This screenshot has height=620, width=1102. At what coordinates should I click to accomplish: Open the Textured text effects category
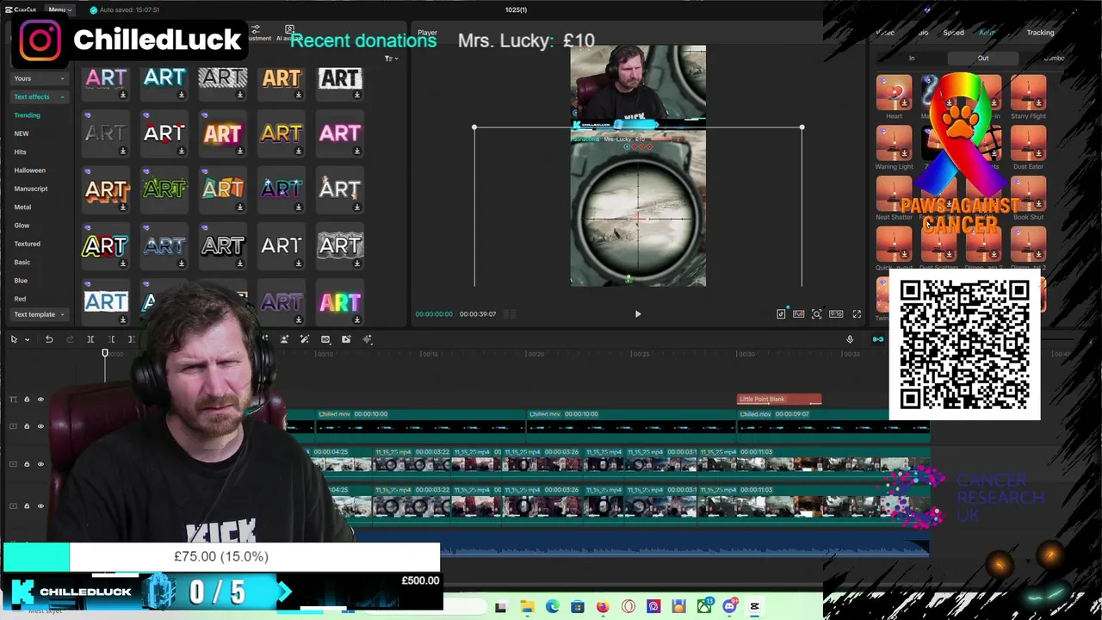[27, 244]
